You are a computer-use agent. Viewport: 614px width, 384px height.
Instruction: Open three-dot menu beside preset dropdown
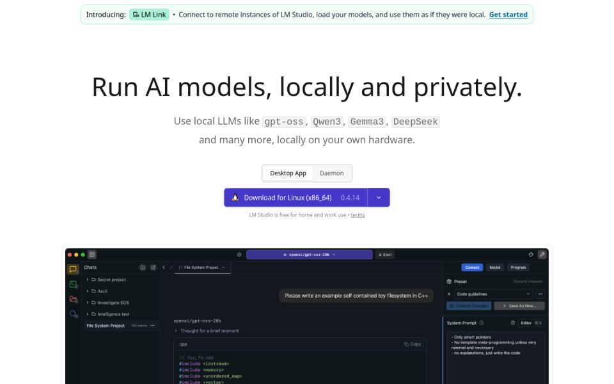point(540,294)
